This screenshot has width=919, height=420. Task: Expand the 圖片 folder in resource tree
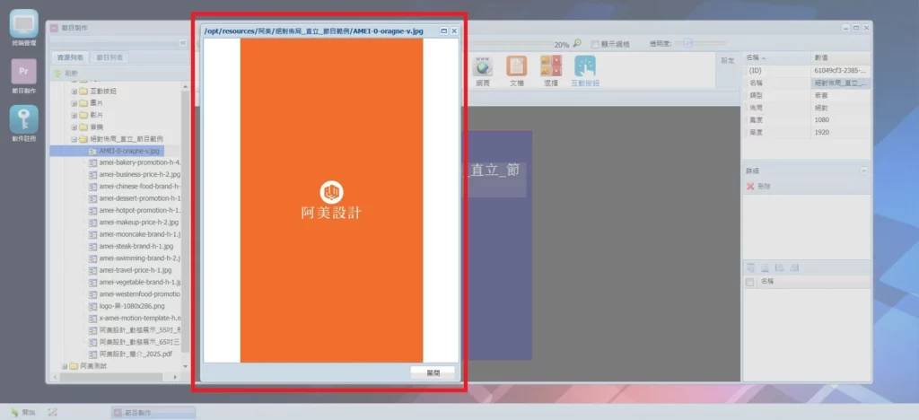[x=74, y=103]
